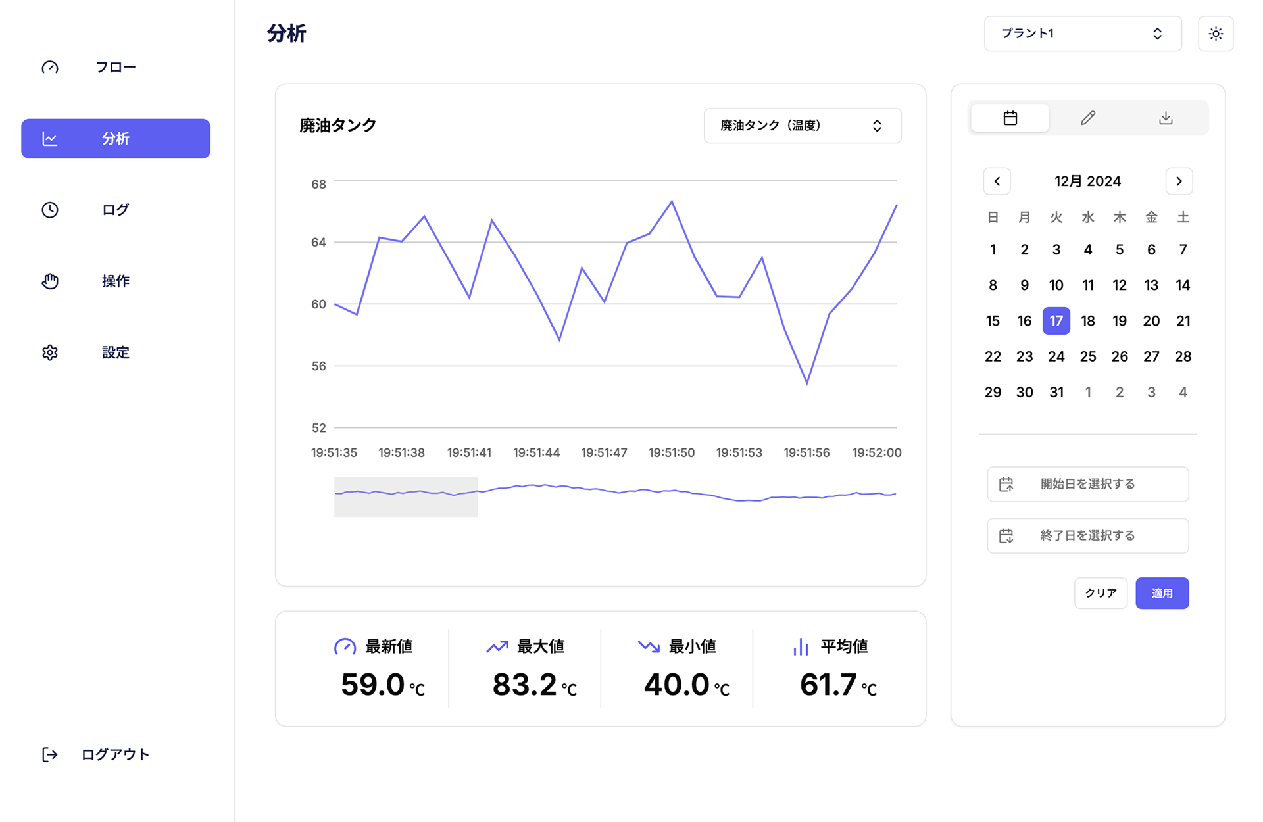The height and width of the screenshot is (822, 1263).
Task: Switch to the pencil edit tab
Action: pyautogui.click(x=1088, y=118)
